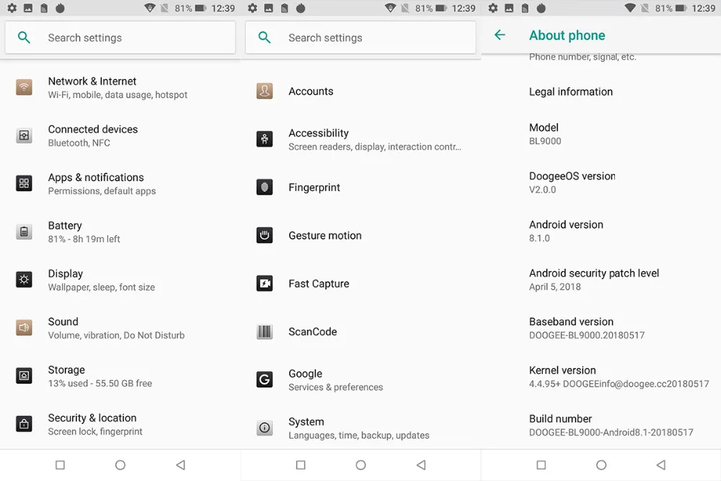Tap the Storage icon
The height and width of the screenshot is (481, 721).
pos(24,376)
